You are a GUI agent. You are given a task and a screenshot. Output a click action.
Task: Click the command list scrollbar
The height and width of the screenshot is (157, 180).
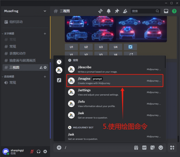click(165, 62)
